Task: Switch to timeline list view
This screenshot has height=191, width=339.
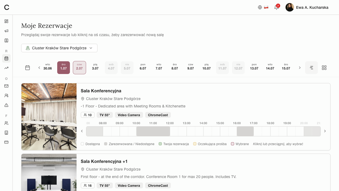Action: pos(311,68)
